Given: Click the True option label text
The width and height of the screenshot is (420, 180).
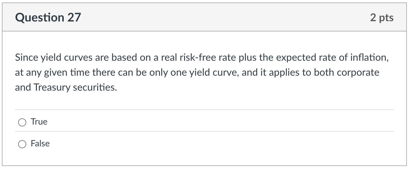Looking at the screenshot, I should coord(38,122).
